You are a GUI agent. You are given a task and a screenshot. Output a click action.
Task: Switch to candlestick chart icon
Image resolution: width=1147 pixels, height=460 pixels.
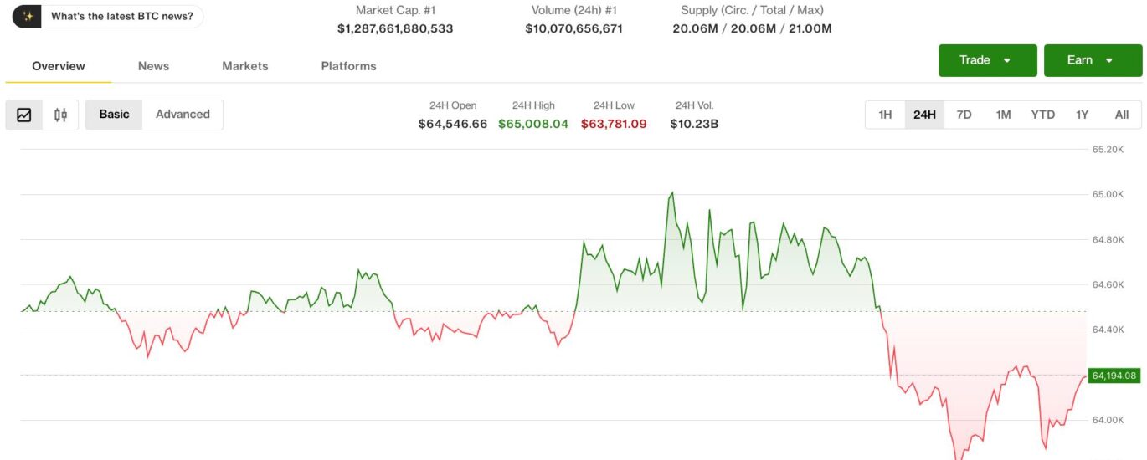(60, 115)
